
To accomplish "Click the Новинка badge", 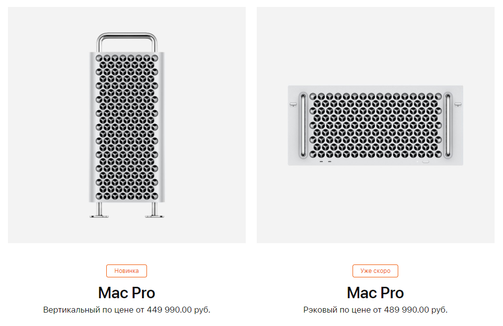I will click(x=127, y=271).
